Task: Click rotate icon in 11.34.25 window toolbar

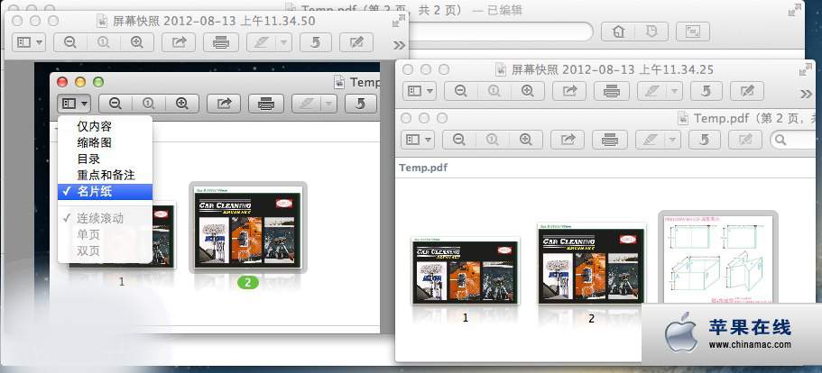Action: pyautogui.click(x=707, y=92)
